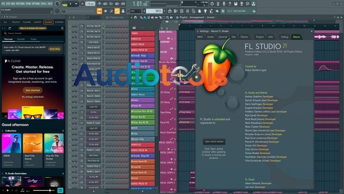Image resolution: width=344 pixels, height=194 pixels.
Task: Save the project with the floppy icon
Action: pos(236,4)
